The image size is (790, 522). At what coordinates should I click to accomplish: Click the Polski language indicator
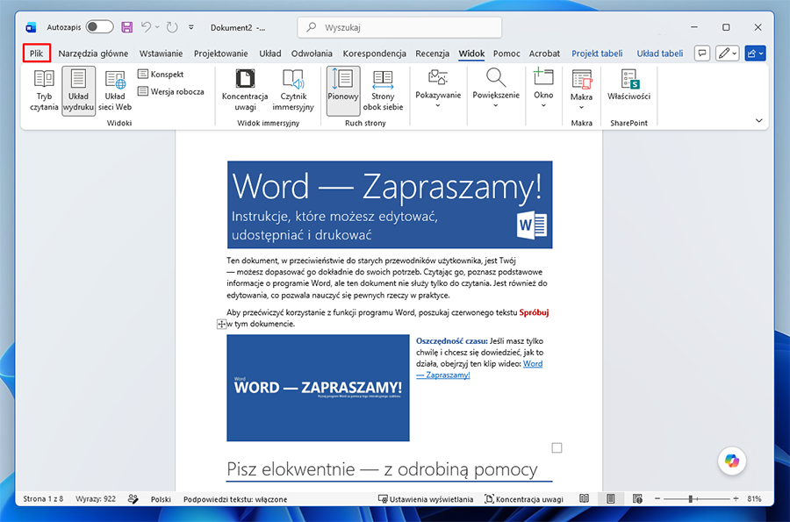click(161, 499)
